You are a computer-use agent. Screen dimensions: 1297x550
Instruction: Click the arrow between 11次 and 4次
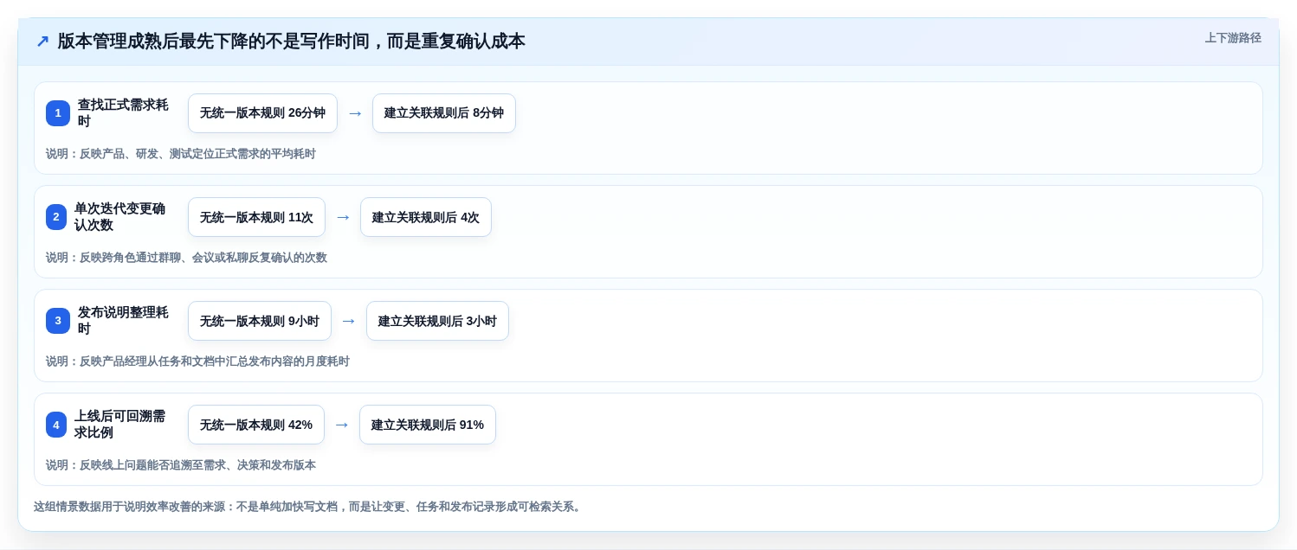click(343, 217)
